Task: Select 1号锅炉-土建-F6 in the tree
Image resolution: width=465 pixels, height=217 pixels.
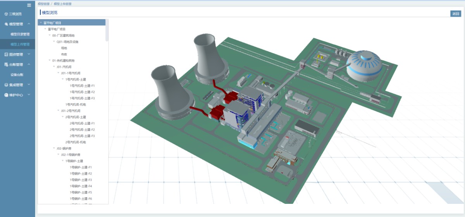Action: [81, 198]
